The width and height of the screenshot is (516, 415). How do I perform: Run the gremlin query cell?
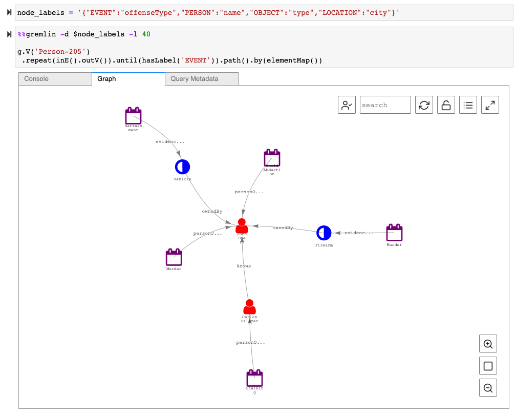pyautogui.click(x=9, y=34)
